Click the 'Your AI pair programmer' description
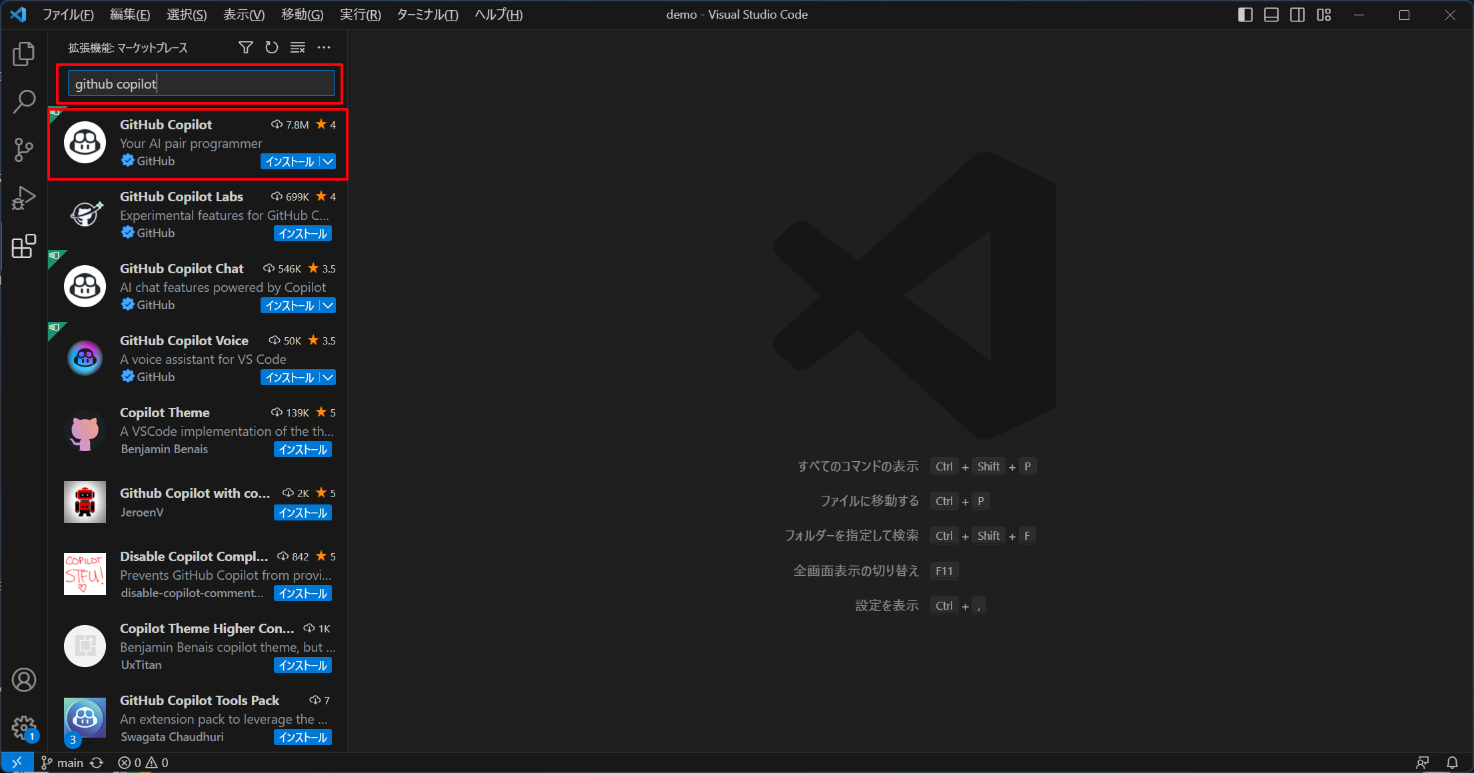Screen dimensions: 1474x773 191,143
